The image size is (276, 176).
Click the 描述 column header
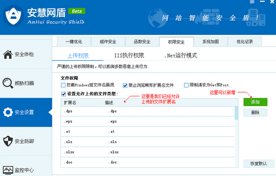tap(109, 103)
